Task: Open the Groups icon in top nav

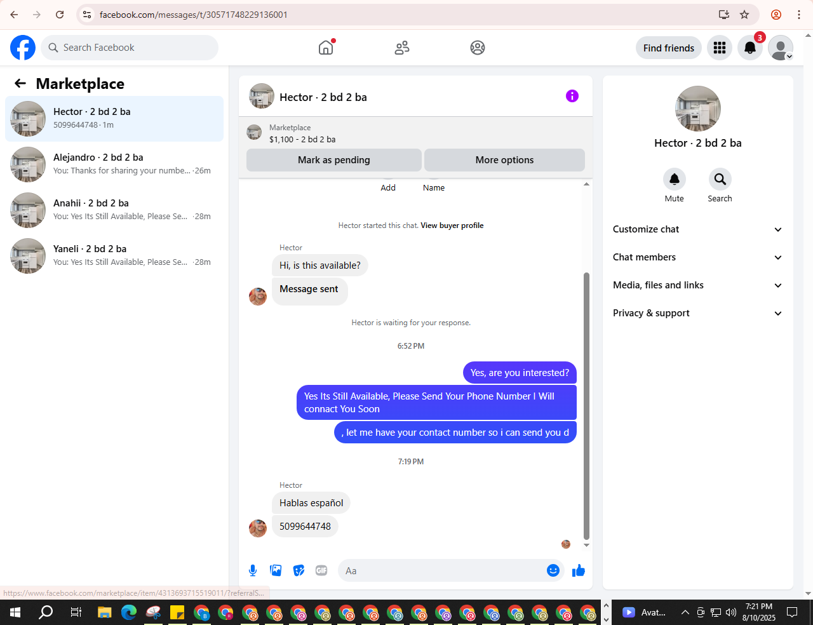Action: pyautogui.click(x=478, y=48)
